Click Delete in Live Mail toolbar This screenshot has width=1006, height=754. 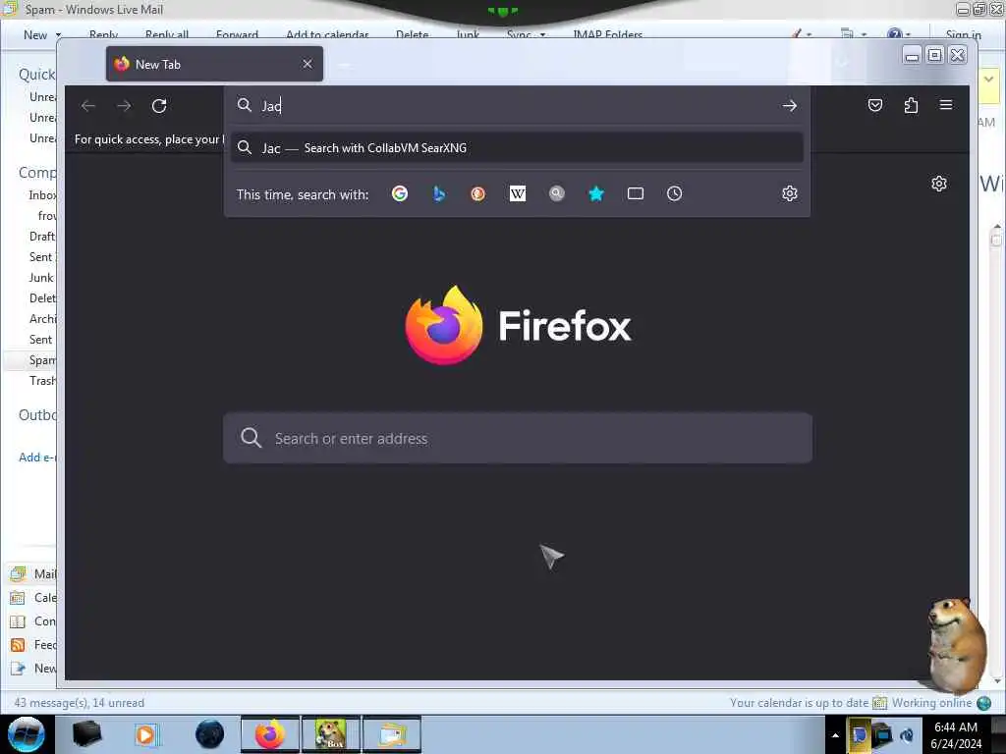(x=412, y=35)
